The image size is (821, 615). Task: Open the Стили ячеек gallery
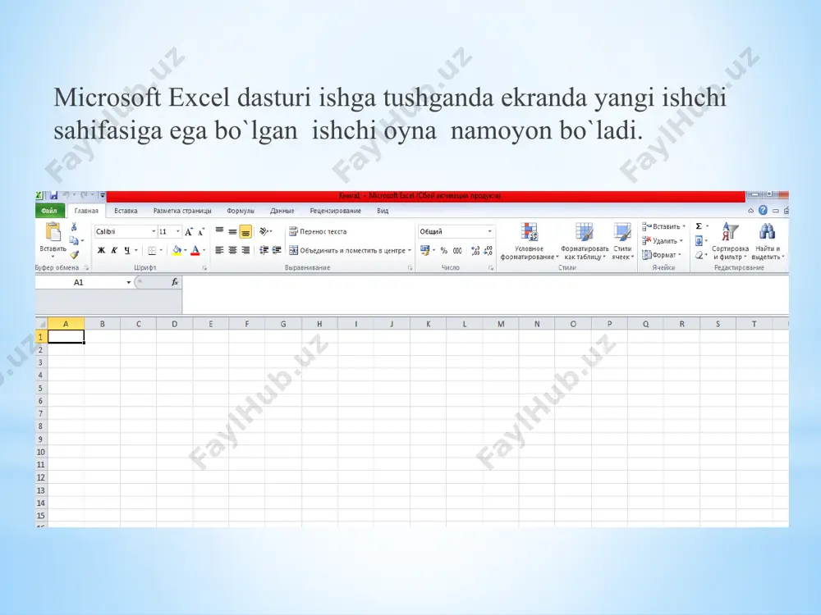tap(622, 241)
